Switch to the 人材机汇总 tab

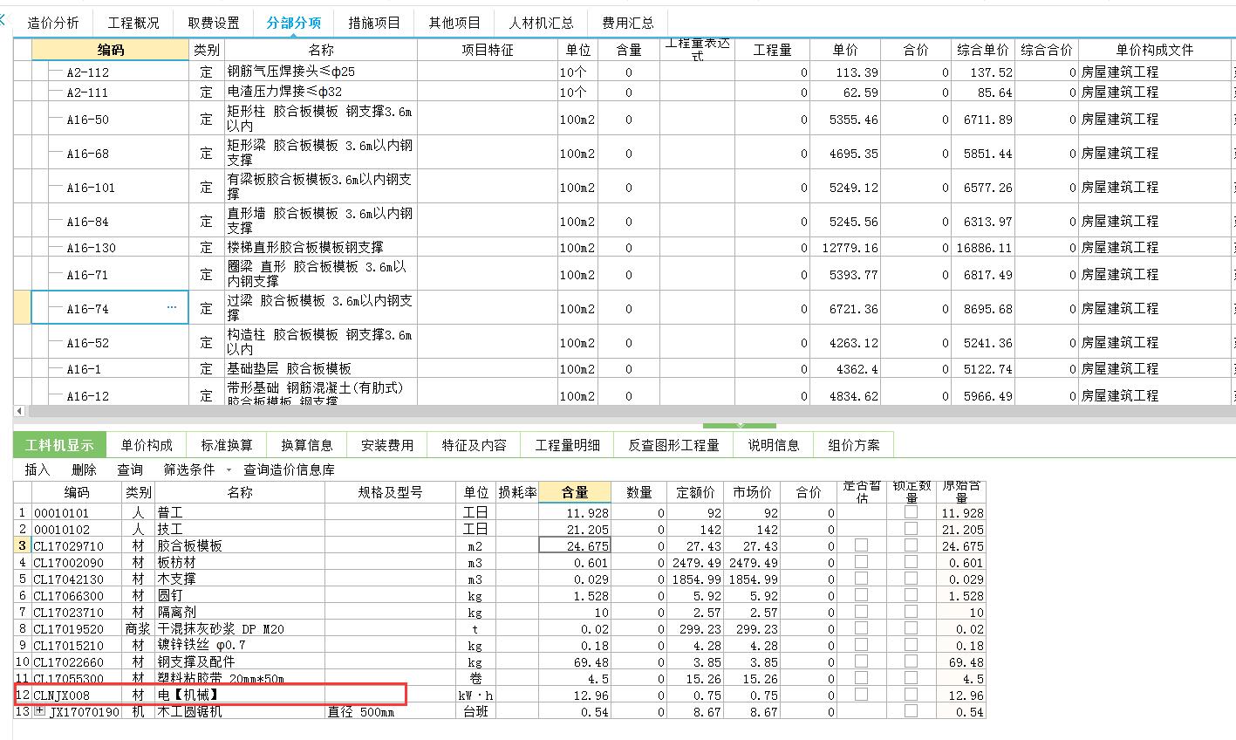click(542, 23)
